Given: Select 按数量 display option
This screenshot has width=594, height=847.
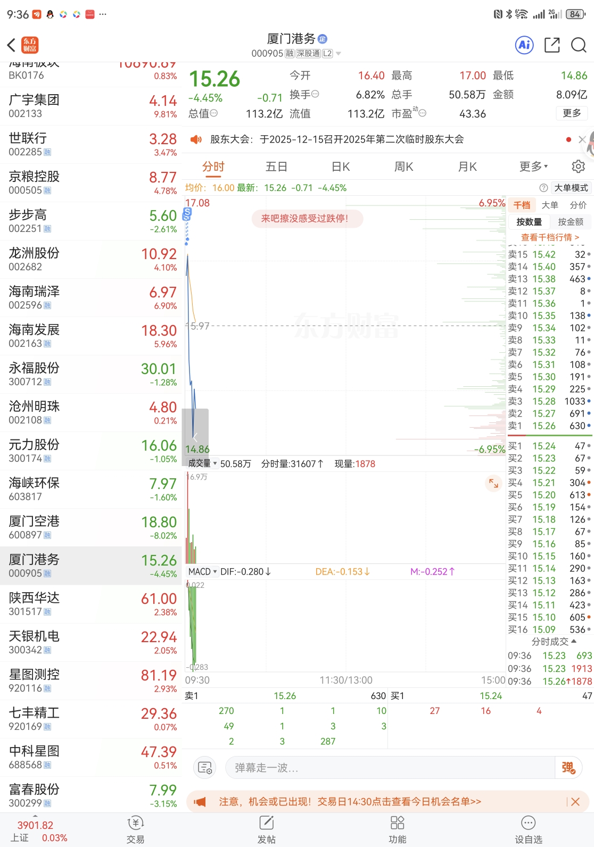Looking at the screenshot, I should 529,222.
